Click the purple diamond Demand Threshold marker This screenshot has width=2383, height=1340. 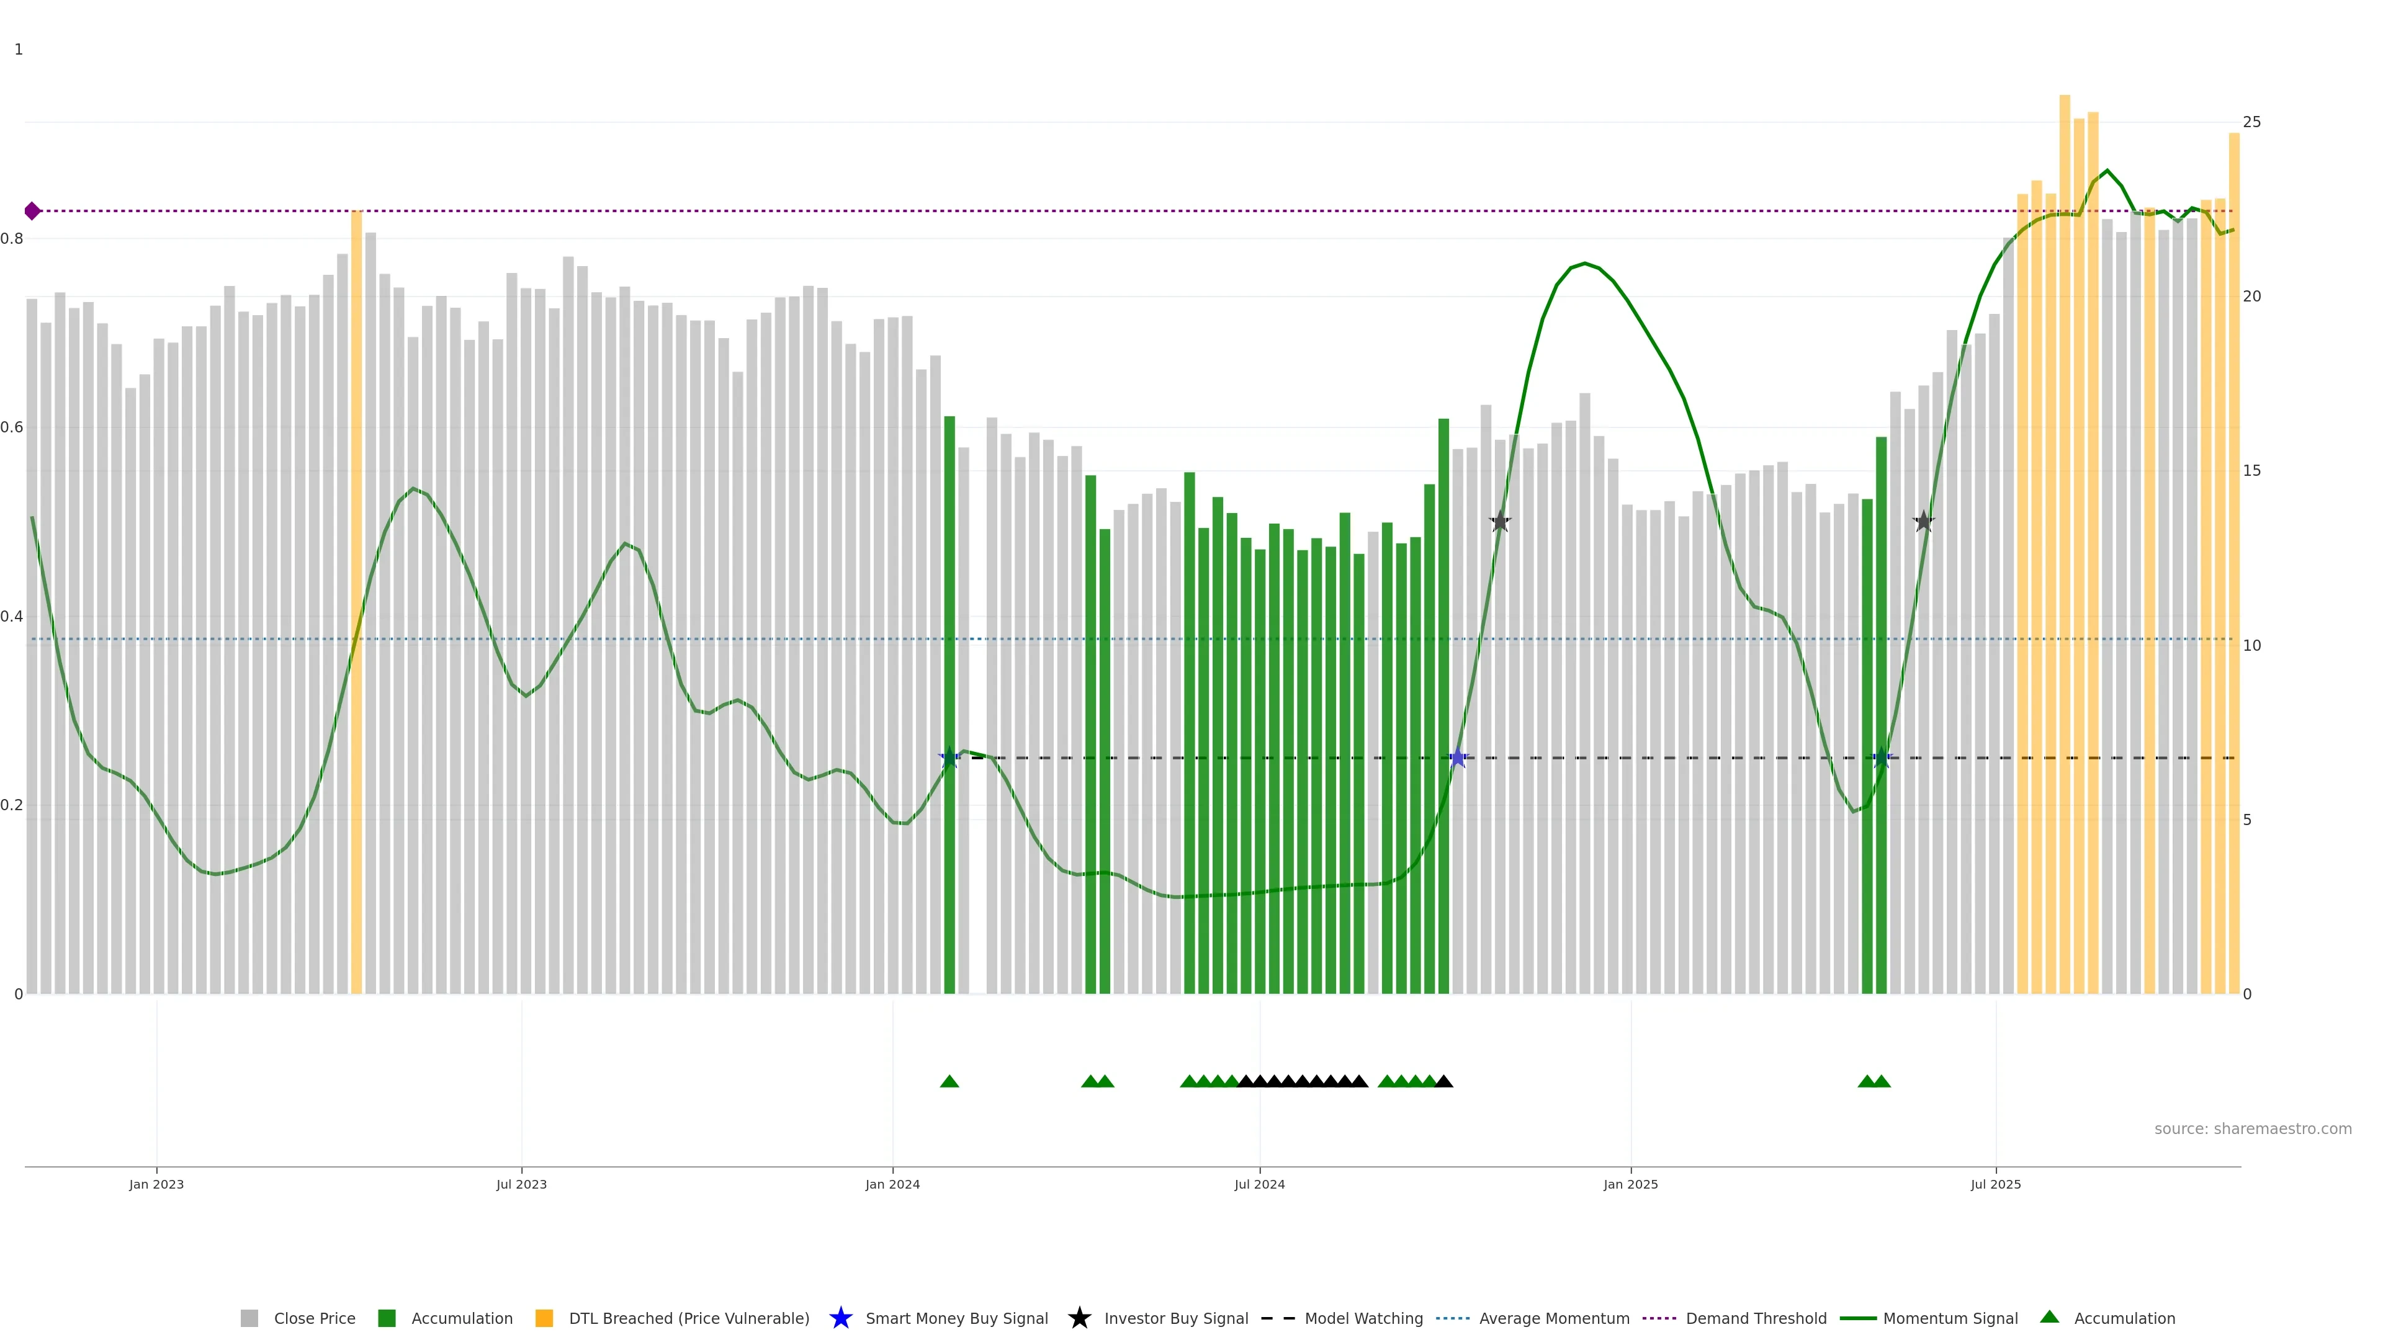pos(32,211)
